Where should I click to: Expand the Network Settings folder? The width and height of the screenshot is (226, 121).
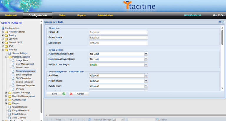pyautogui.click(x=3, y=32)
